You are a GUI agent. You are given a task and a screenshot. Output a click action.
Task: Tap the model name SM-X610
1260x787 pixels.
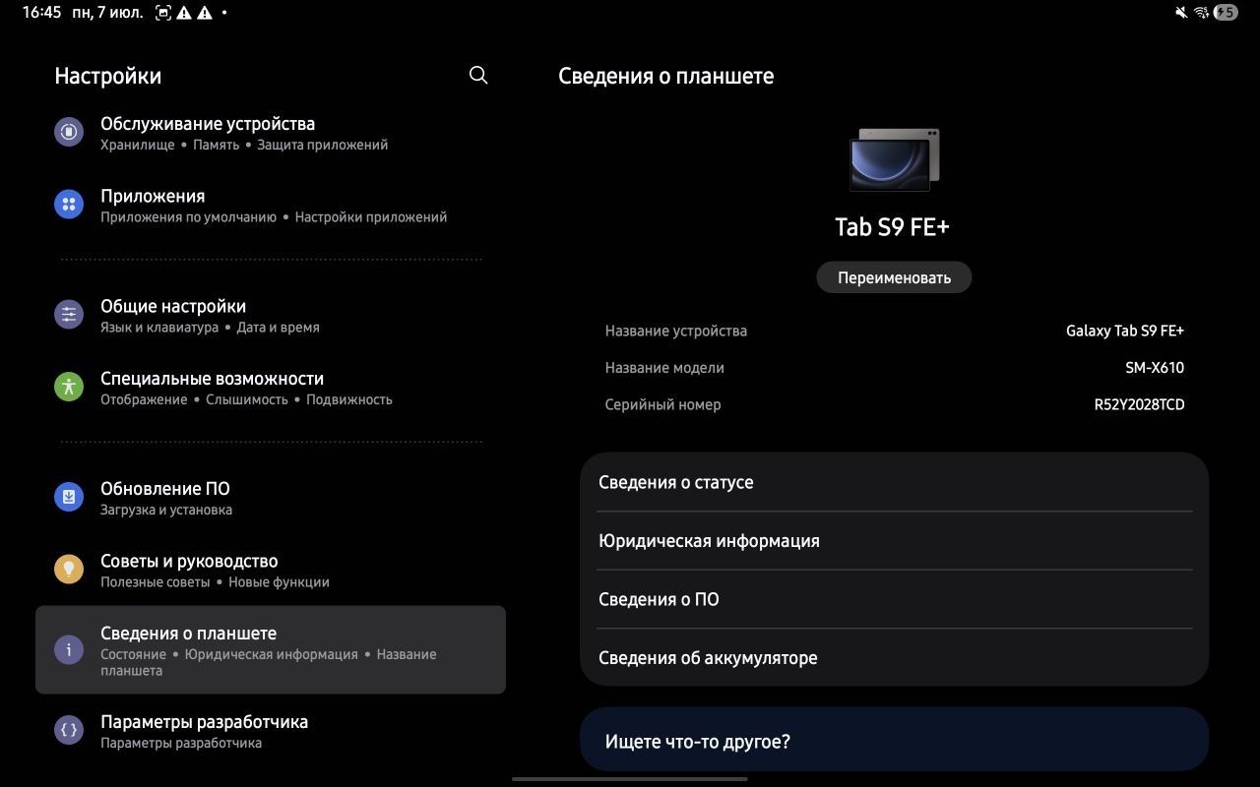click(1155, 368)
